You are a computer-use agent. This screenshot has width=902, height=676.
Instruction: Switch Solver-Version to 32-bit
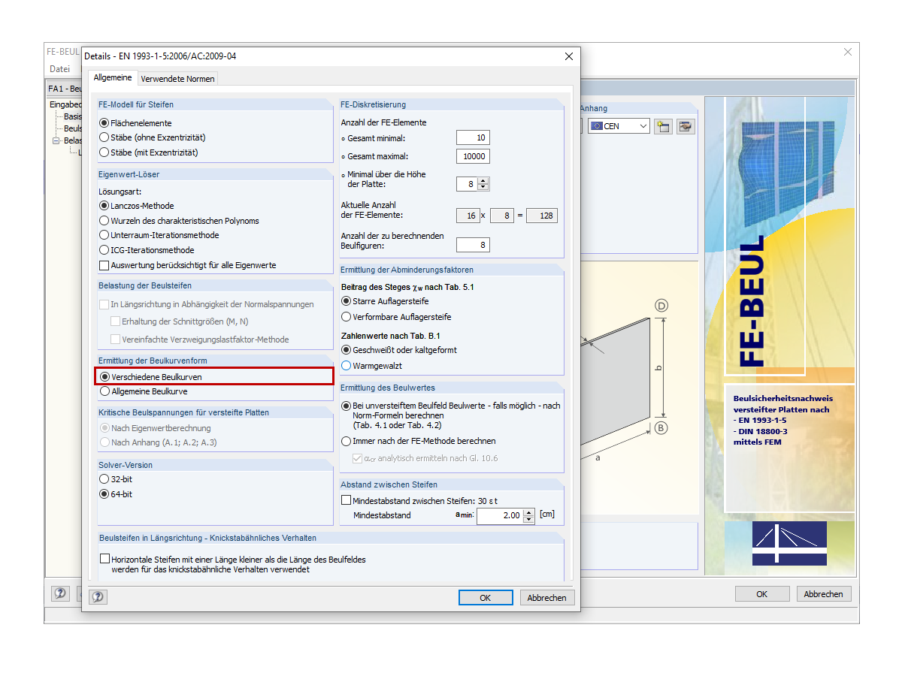point(104,479)
